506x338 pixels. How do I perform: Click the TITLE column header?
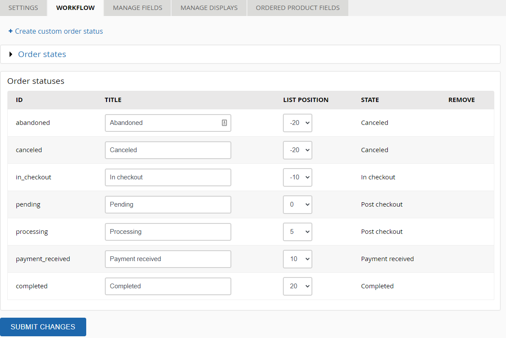[113, 100]
